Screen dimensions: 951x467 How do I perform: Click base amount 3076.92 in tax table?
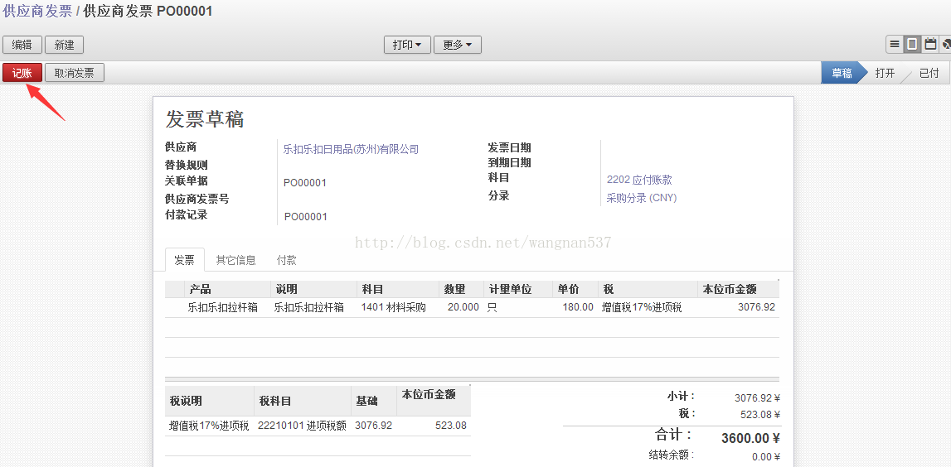click(x=374, y=426)
